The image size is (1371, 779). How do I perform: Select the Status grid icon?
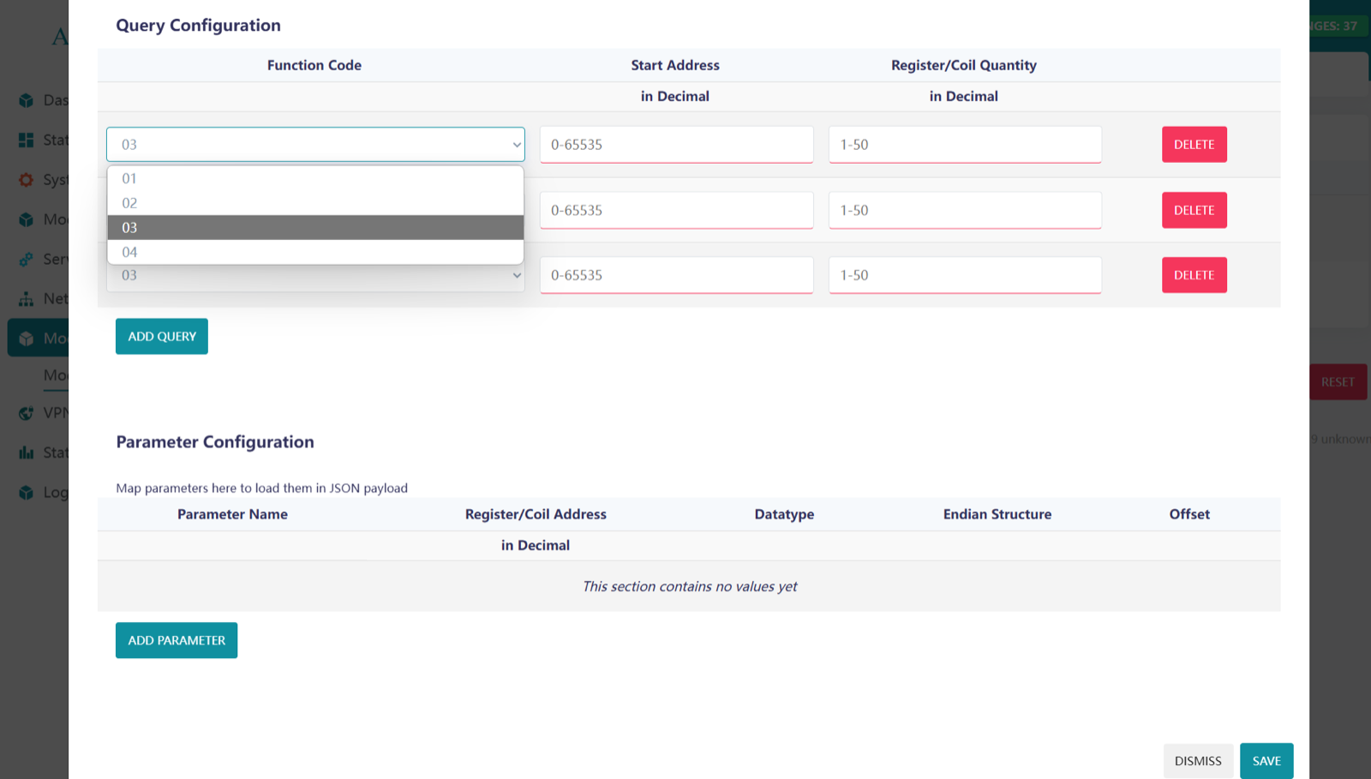(26, 140)
